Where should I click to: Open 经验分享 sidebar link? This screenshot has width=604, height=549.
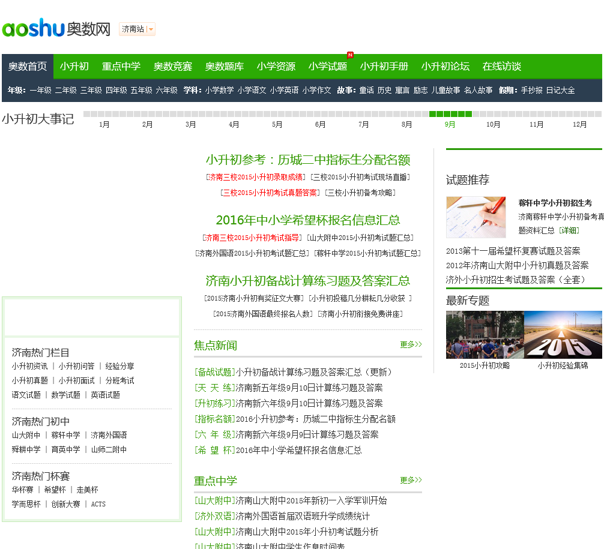120,366
